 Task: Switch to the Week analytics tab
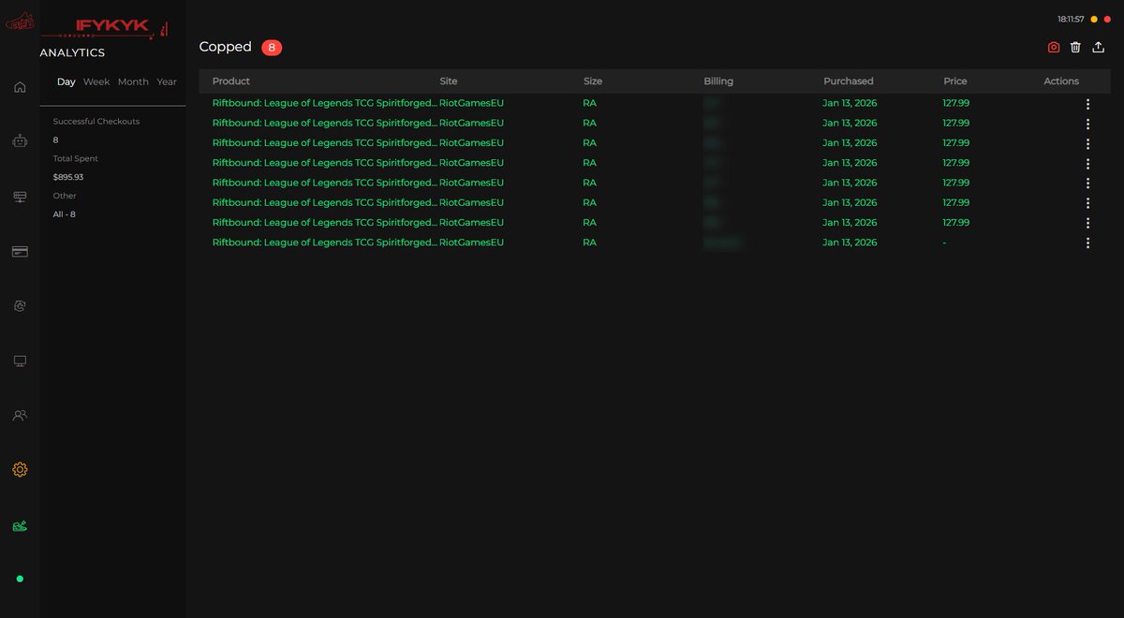(96, 81)
